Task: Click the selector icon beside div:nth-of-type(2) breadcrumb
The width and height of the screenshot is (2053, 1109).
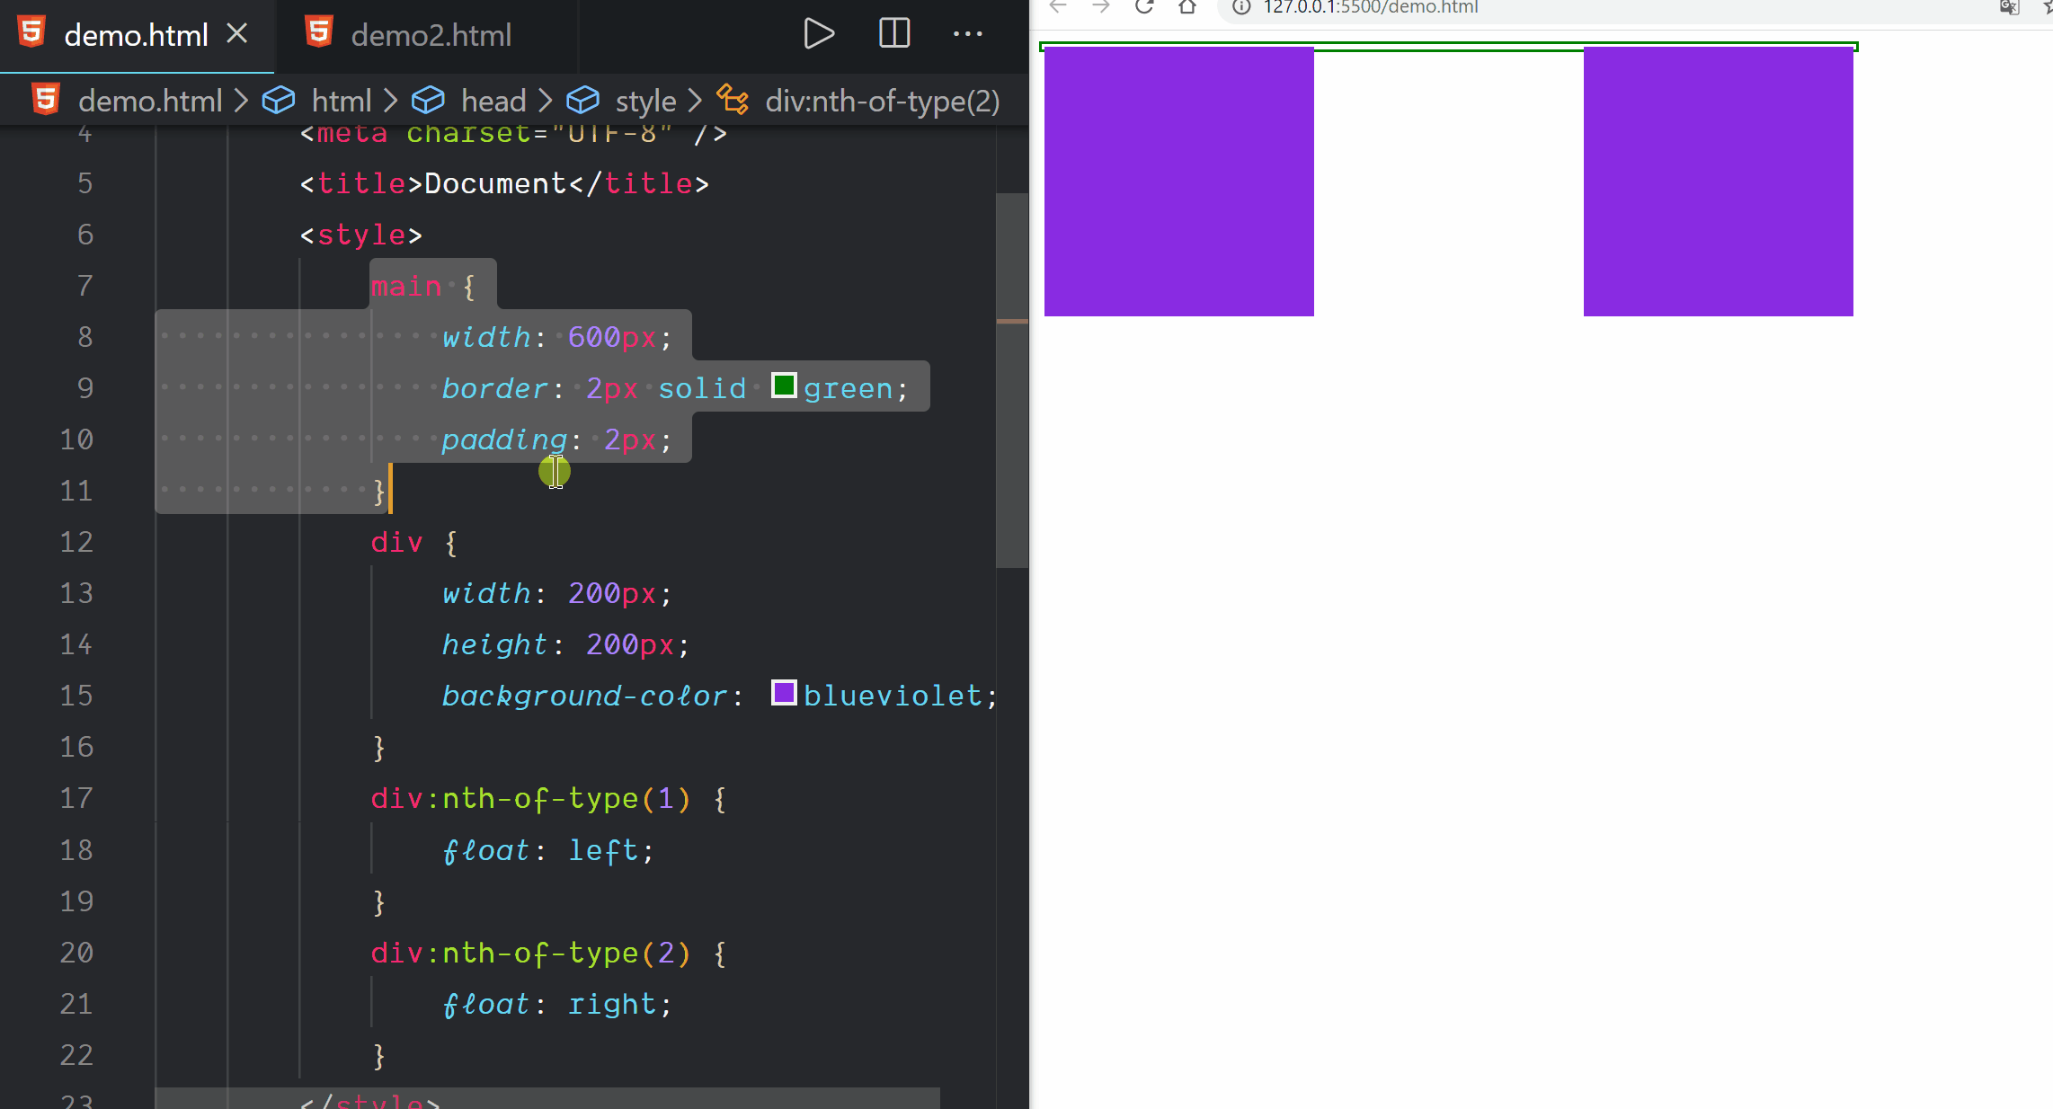Action: pyautogui.click(x=733, y=100)
